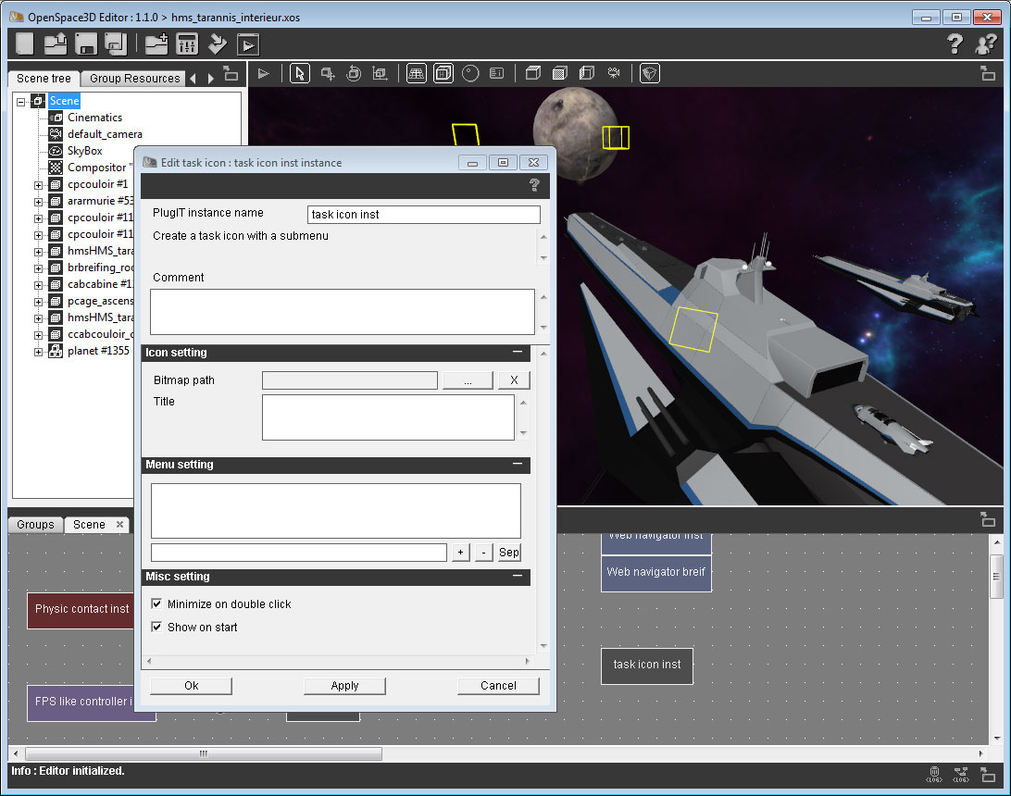Collapse the Icon setting section

[x=518, y=353]
